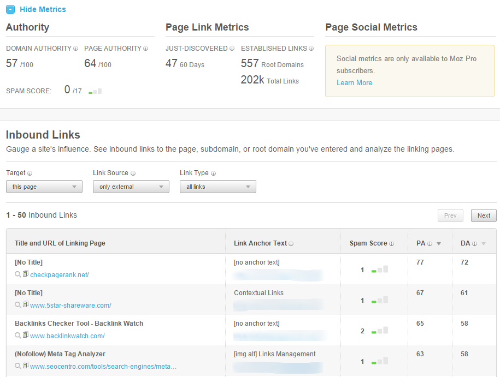Viewport: 500px width, 377px height.
Task: Click the Established Links info icon
Action: pyautogui.click(x=311, y=49)
